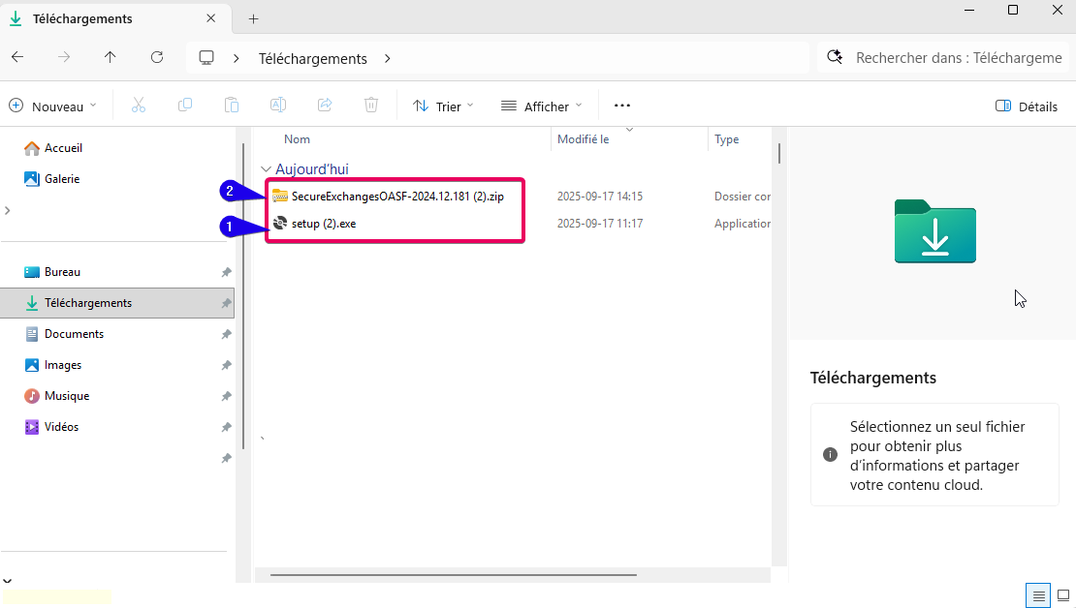The height and width of the screenshot is (608, 1076).
Task: Click the Cut scissors icon
Action: 139,106
